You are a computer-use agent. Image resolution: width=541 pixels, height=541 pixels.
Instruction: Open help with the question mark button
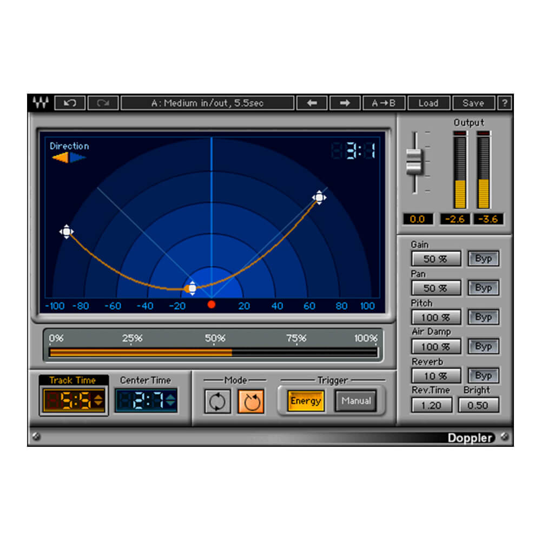(x=504, y=103)
